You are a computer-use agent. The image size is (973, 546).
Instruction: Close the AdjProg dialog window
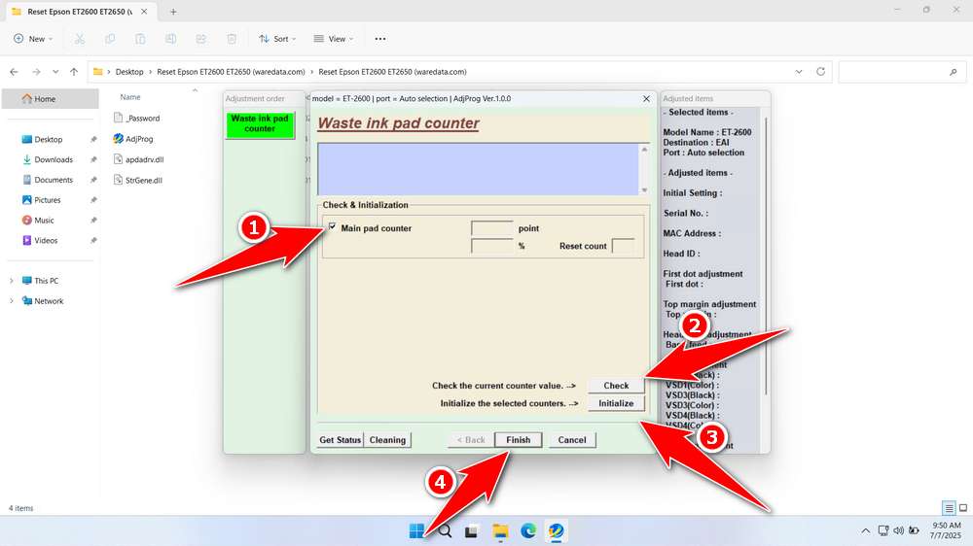coord(646,98)
